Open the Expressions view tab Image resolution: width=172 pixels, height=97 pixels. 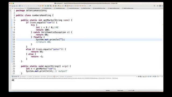(69, 77)
